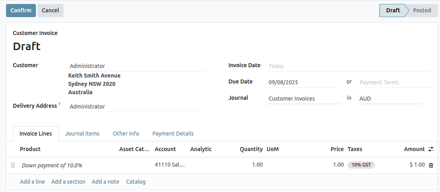Select the Posted status stage
The image size is (440, 192).
pyautogui.click(x=422, y=10)
